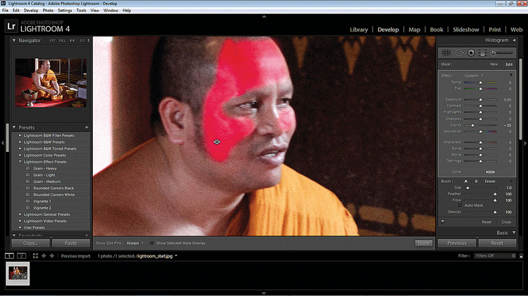Expand Lightroom General Presets folder

click(x=20, y=214)
